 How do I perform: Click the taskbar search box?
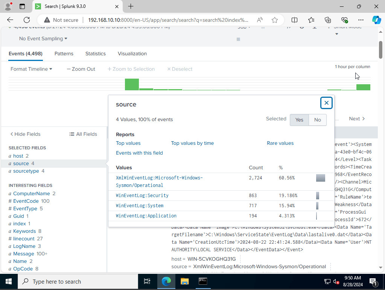[78, 281]
